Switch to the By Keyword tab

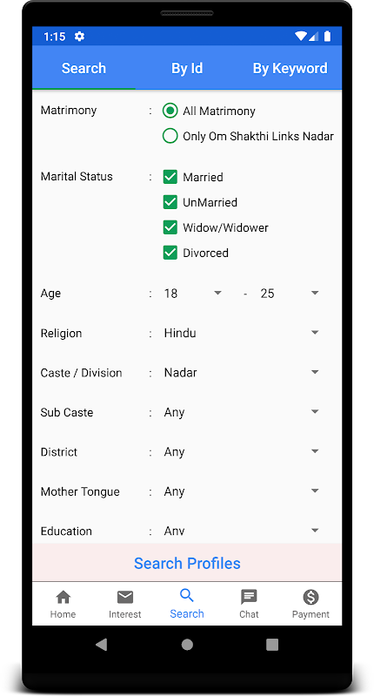point(291,68)
